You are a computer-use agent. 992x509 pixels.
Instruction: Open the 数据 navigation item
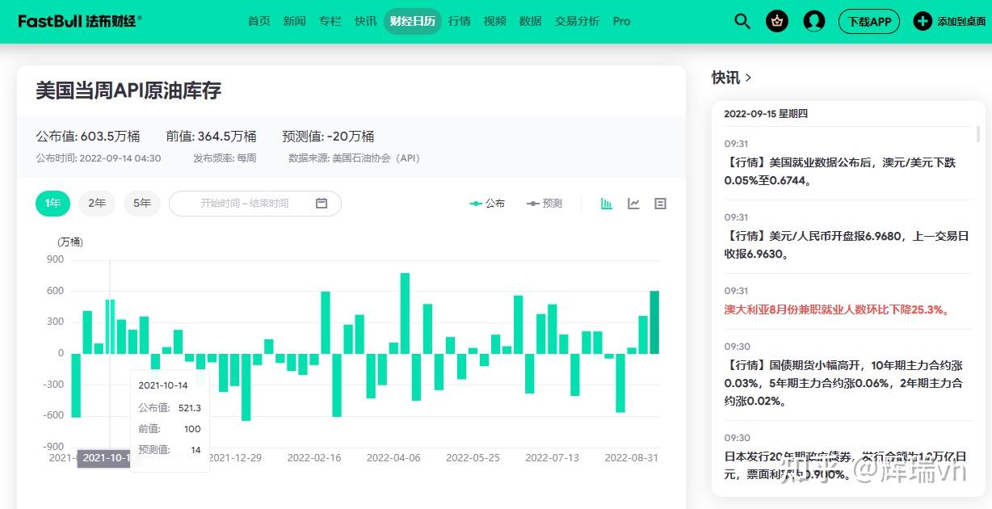coord(531,21)
